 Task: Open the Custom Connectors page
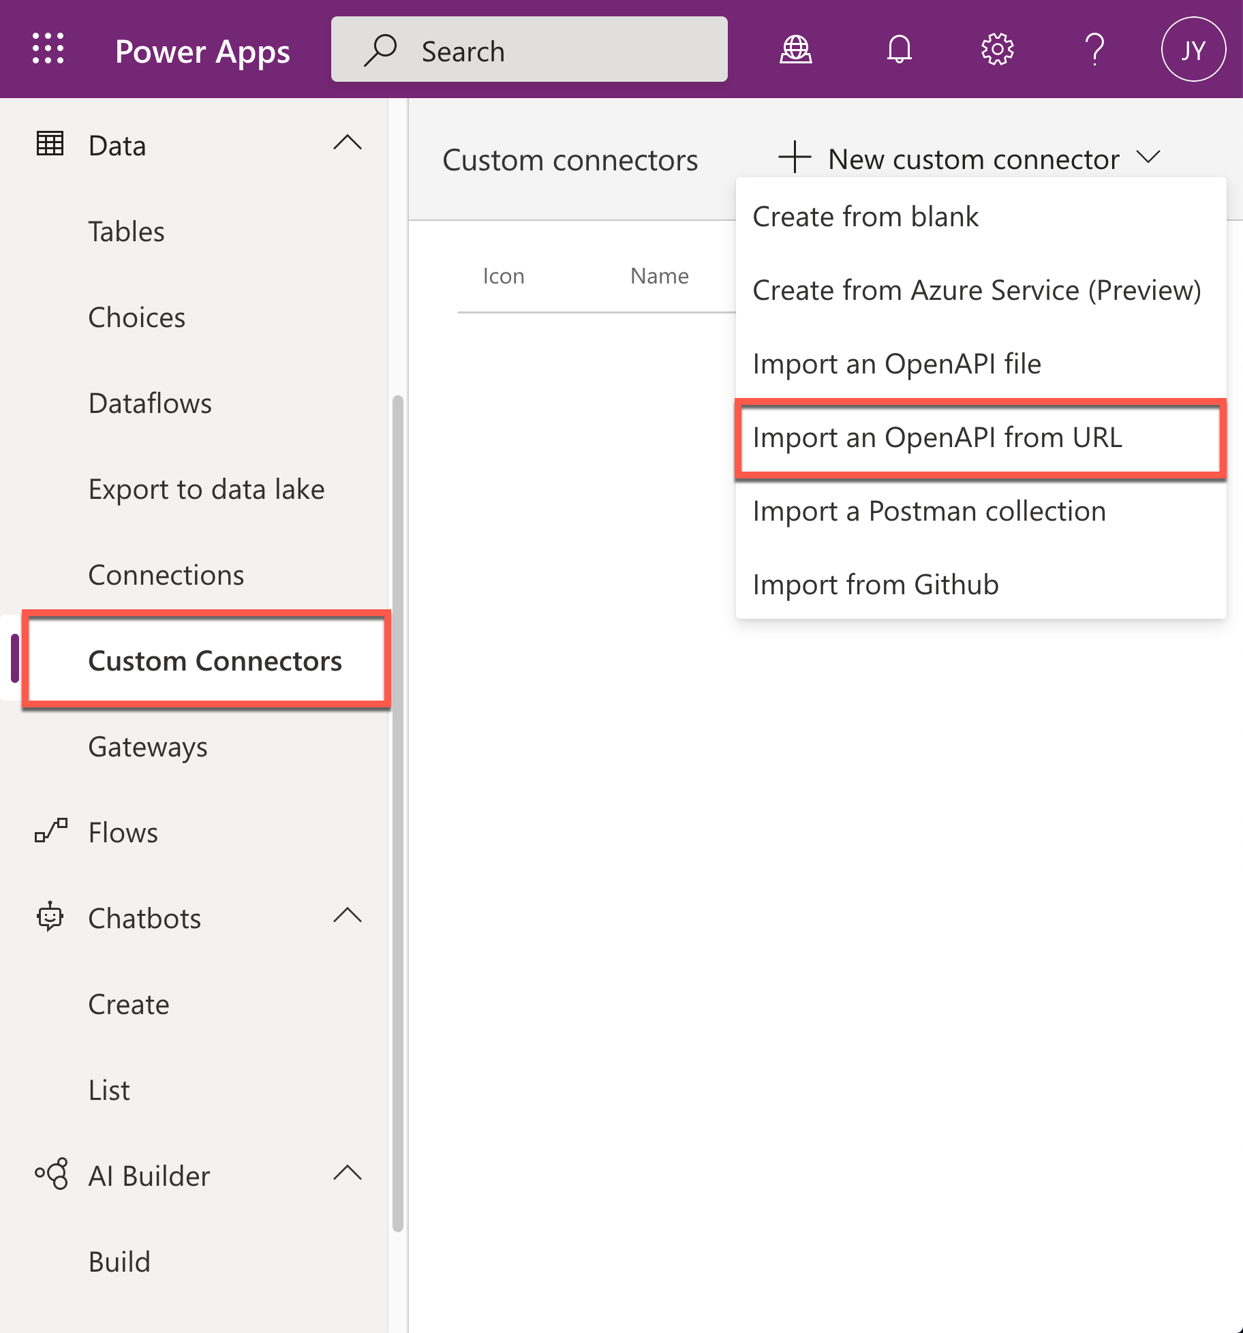point(215,660)
